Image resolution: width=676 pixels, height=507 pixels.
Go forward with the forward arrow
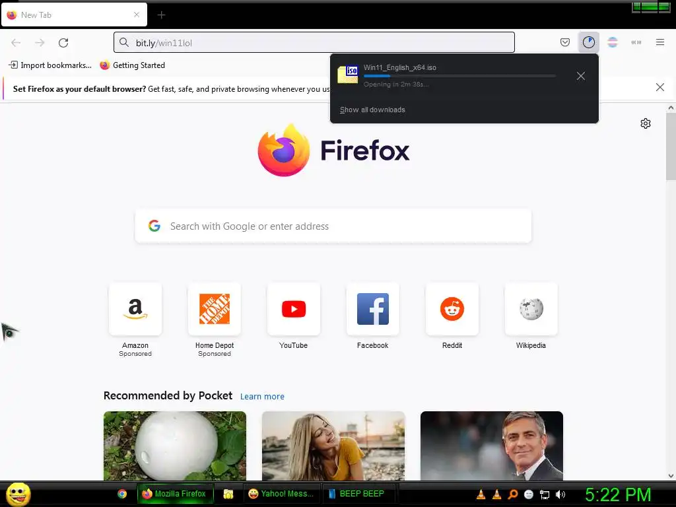tap(40, 43)
